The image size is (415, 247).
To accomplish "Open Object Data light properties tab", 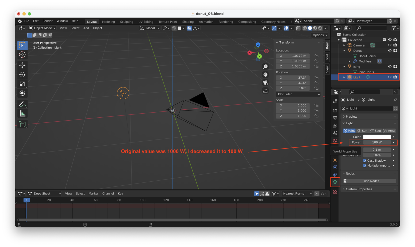I will 335,182.
